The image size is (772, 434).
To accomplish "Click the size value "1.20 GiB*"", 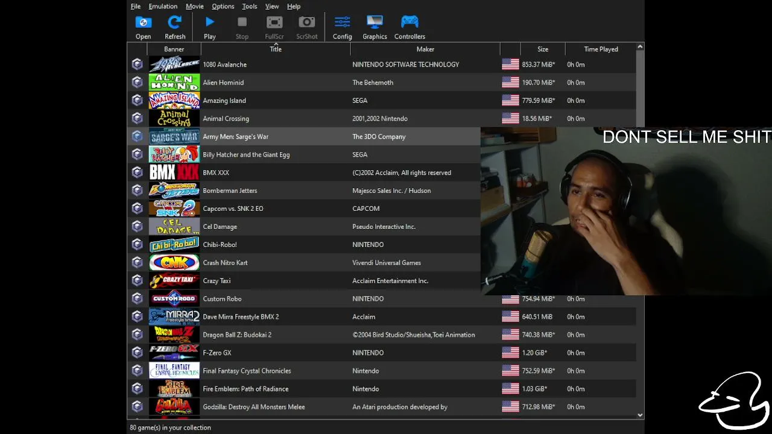I will (534, 353).
